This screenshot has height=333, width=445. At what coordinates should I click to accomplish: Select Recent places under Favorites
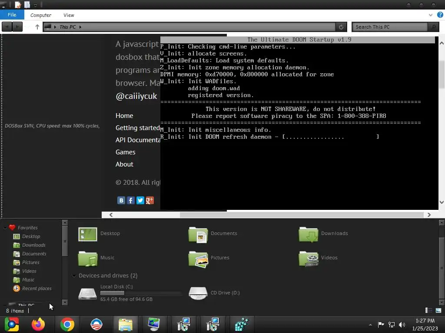[x=37, y=288]
